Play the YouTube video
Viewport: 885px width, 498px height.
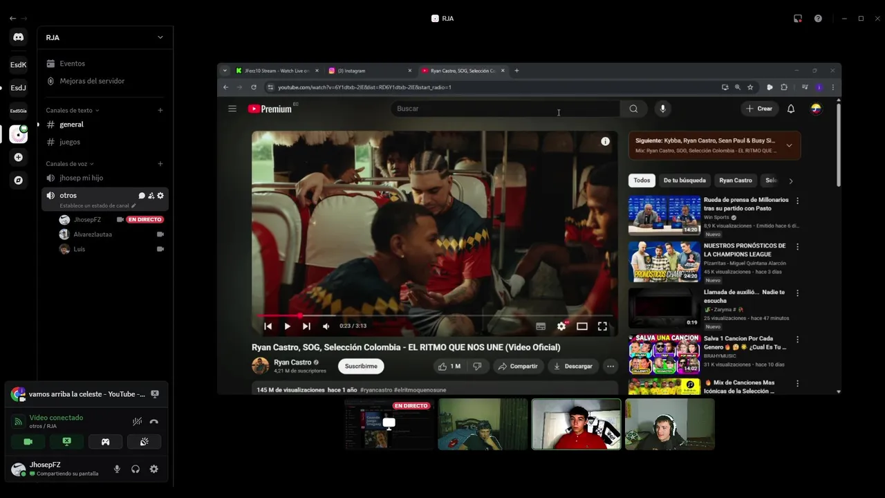288,326
